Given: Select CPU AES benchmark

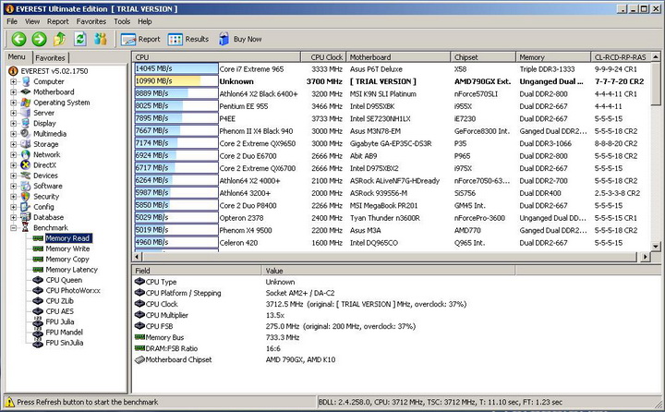Looking at the screenshot, I should [x=59, y=311].
